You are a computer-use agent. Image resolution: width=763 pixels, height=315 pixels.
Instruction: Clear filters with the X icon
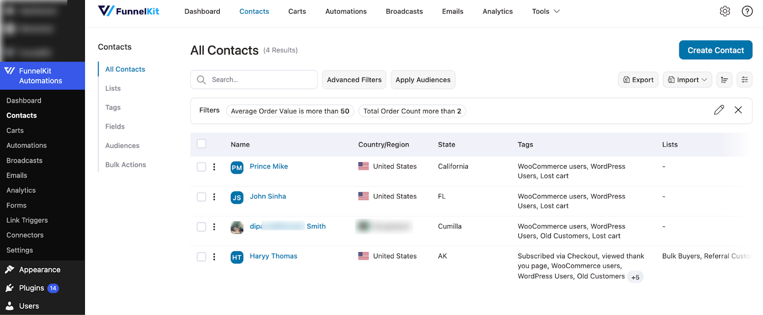pyautogui.click(x=738, y=110)
